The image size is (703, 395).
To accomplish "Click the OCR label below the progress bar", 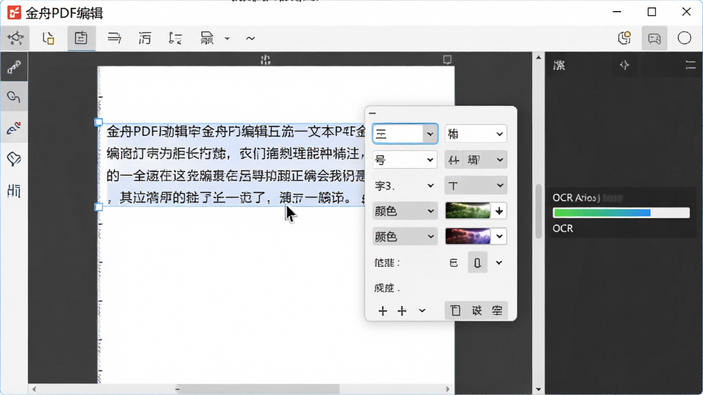I will pos(563,228).
